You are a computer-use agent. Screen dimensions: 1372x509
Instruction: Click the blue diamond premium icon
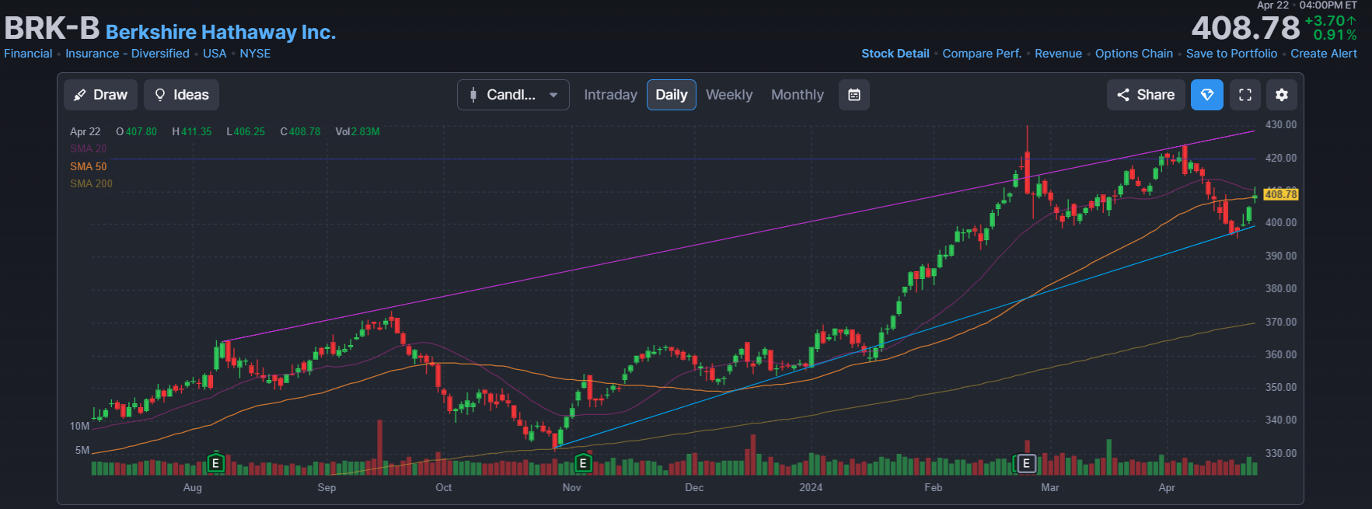point(1207,95)
